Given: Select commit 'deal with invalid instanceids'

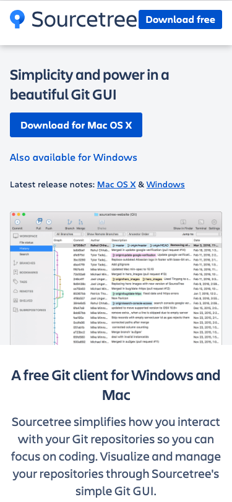Looking at the screenshot, I should tap(137, 337).
